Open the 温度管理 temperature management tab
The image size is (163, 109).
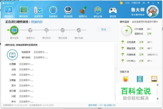38,12
